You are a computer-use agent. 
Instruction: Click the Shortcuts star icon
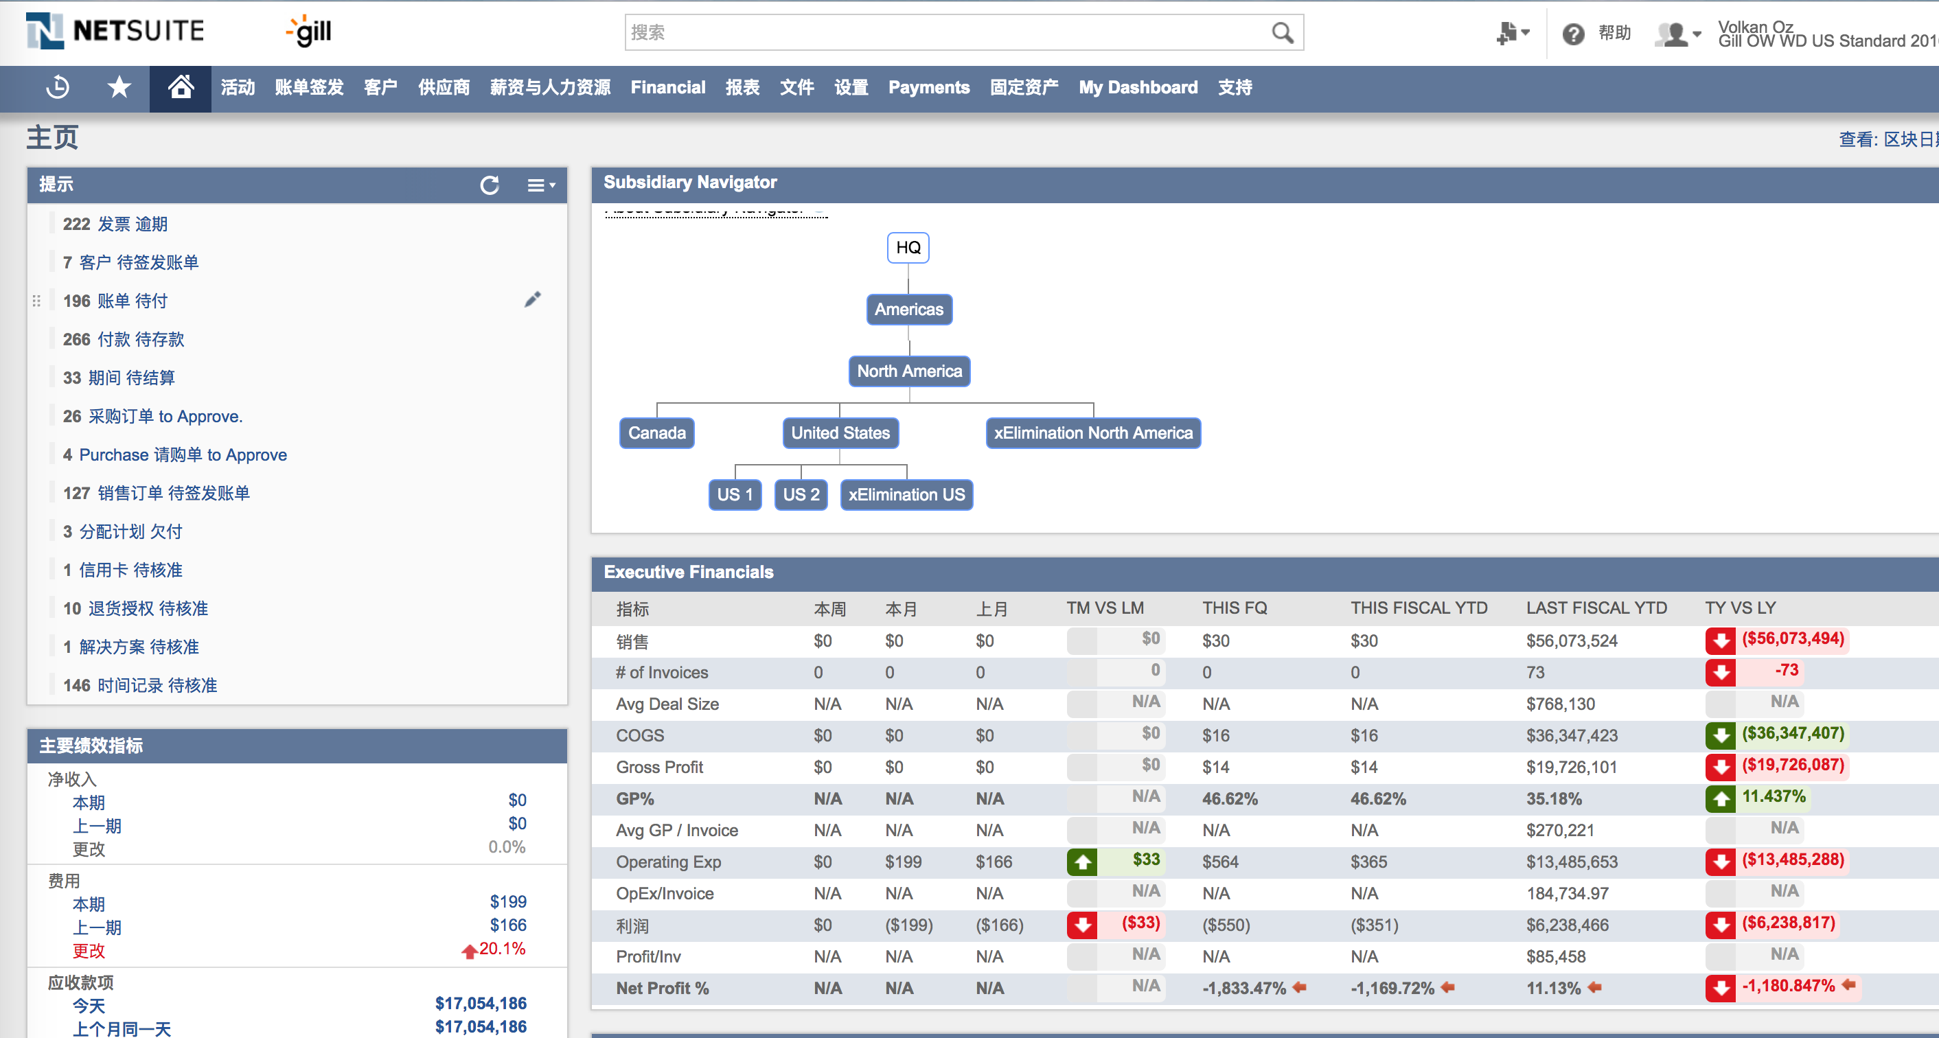(119, 88)
